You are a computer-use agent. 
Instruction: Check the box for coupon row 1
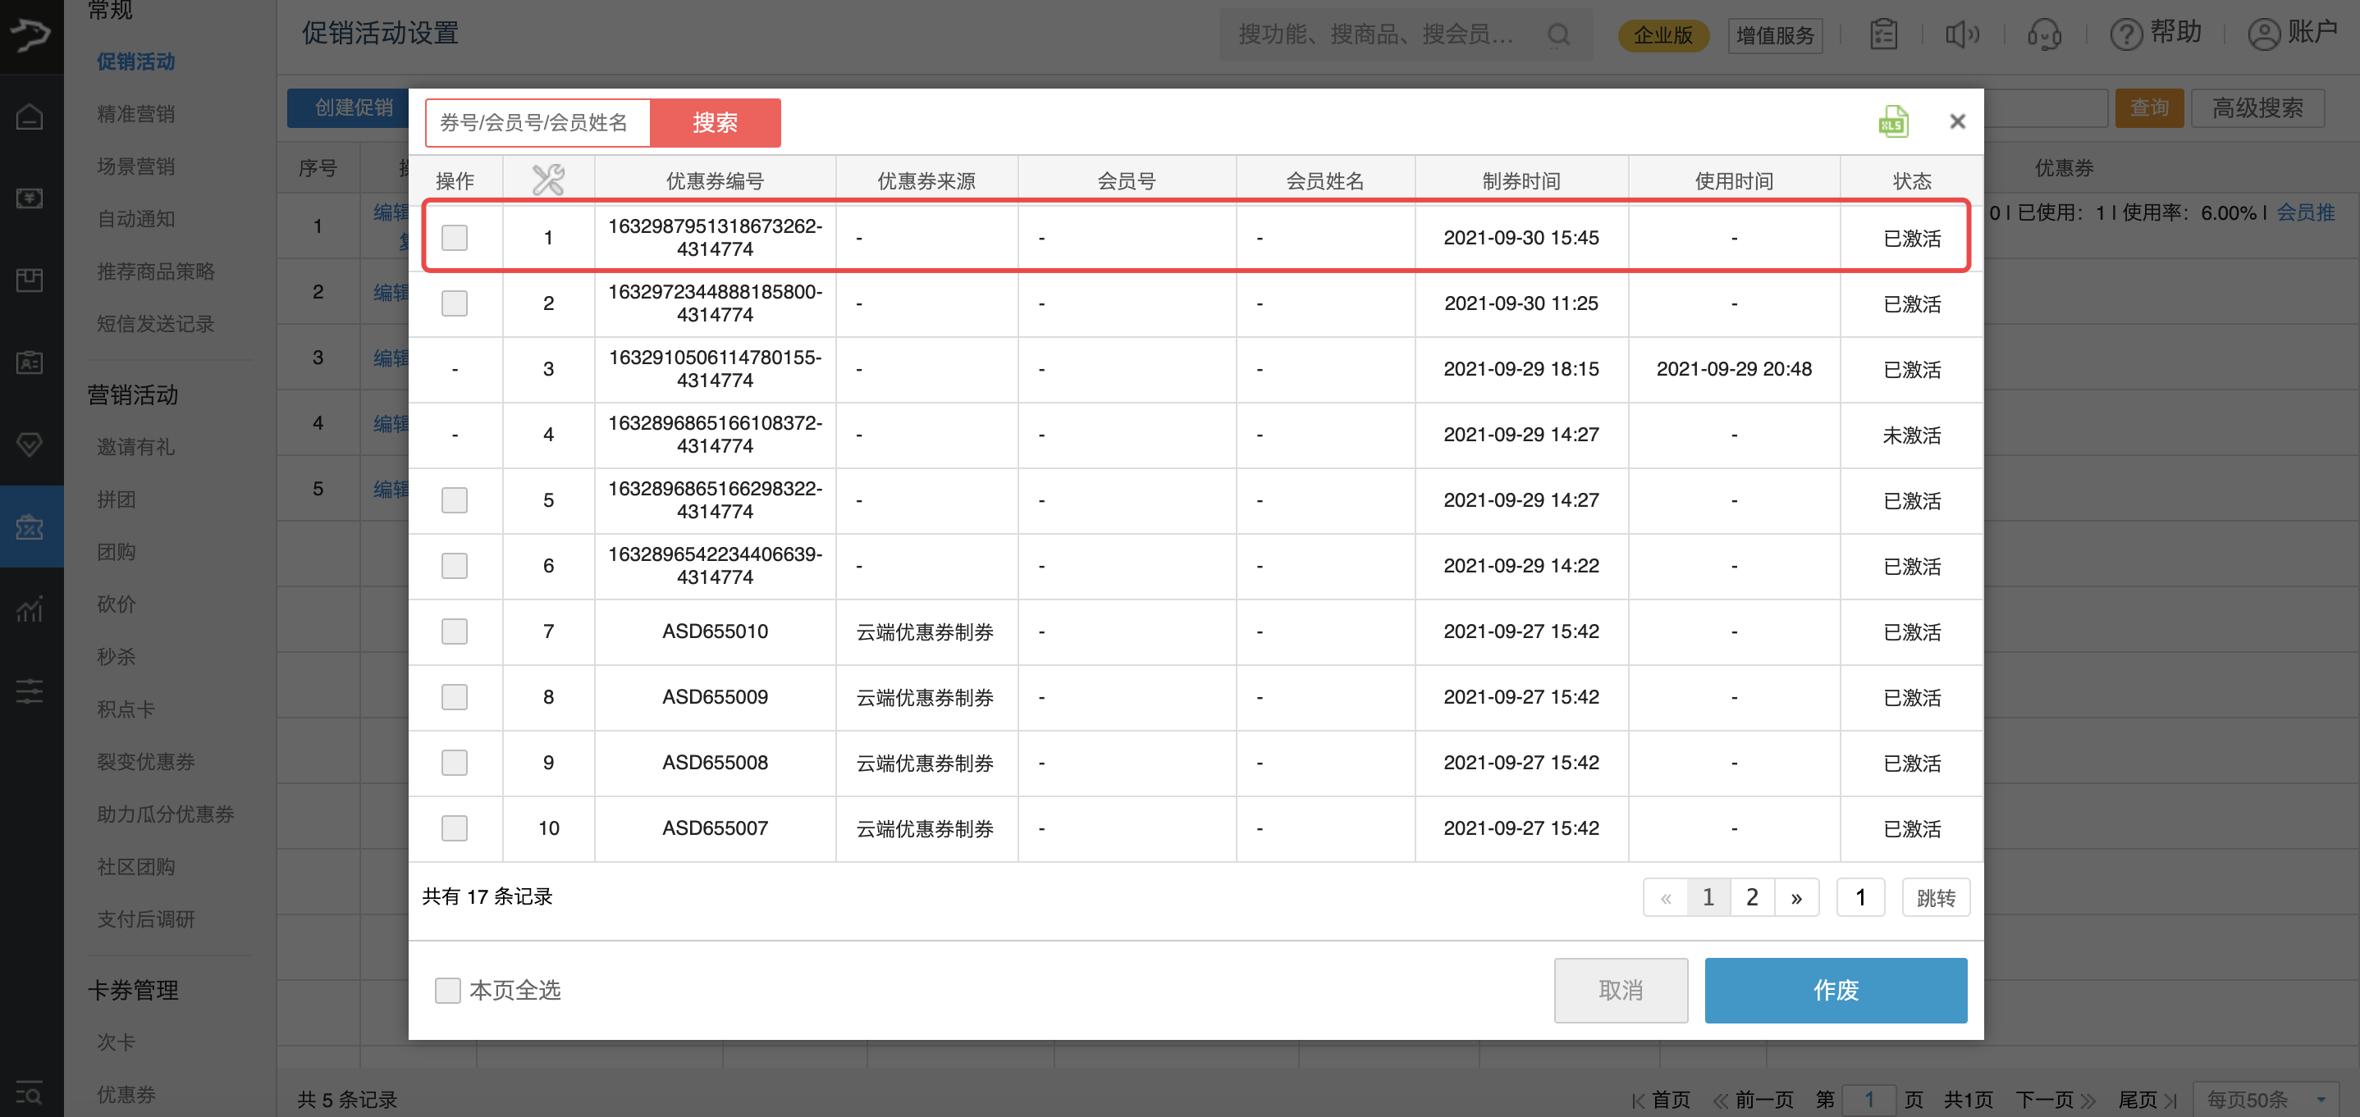pyautogui.click(x=455, y=238)
